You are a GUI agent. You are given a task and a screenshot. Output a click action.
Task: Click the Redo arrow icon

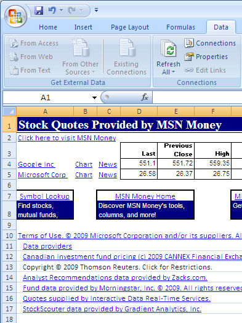[71, 10]
